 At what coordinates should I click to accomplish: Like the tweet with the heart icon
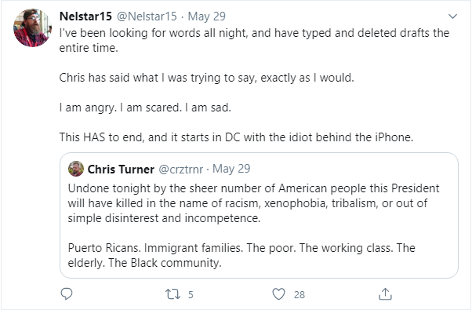click(x=278, y=294)
